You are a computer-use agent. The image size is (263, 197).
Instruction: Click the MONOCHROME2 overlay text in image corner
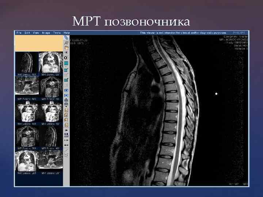pyautogui.click(x=233, y=40)
